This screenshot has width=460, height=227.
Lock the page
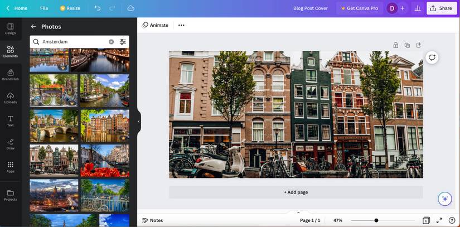click(395, 45)
